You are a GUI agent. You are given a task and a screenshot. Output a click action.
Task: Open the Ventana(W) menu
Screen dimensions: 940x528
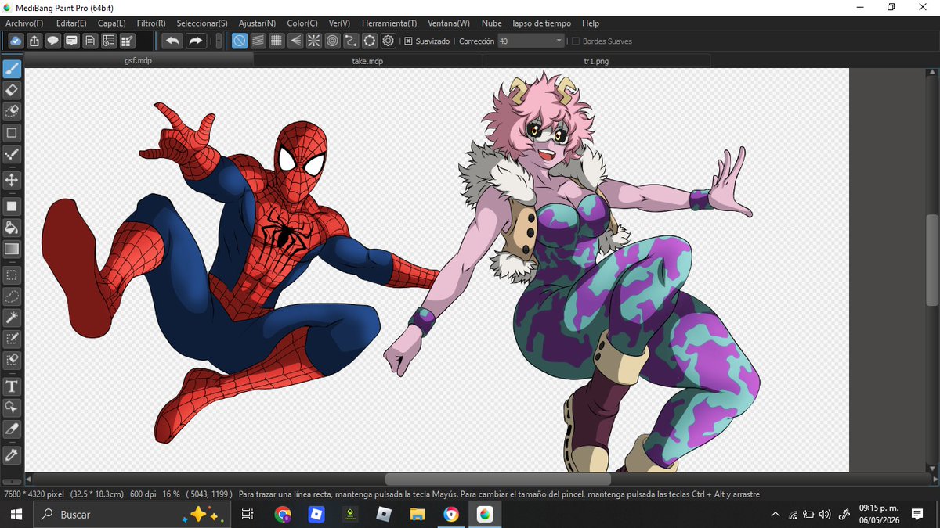tap(449, 23)
